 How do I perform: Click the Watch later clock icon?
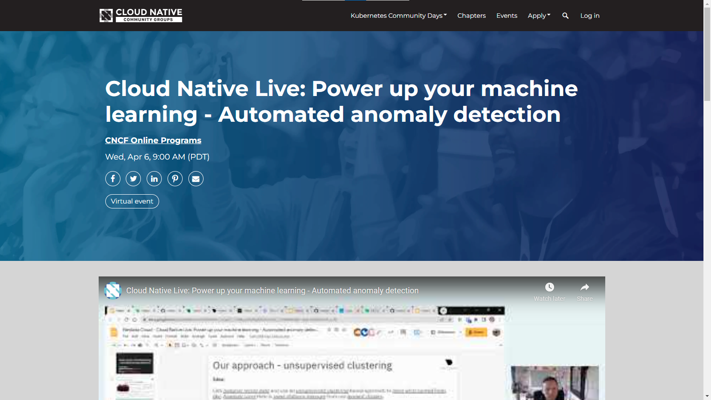[x=549, y=288]
